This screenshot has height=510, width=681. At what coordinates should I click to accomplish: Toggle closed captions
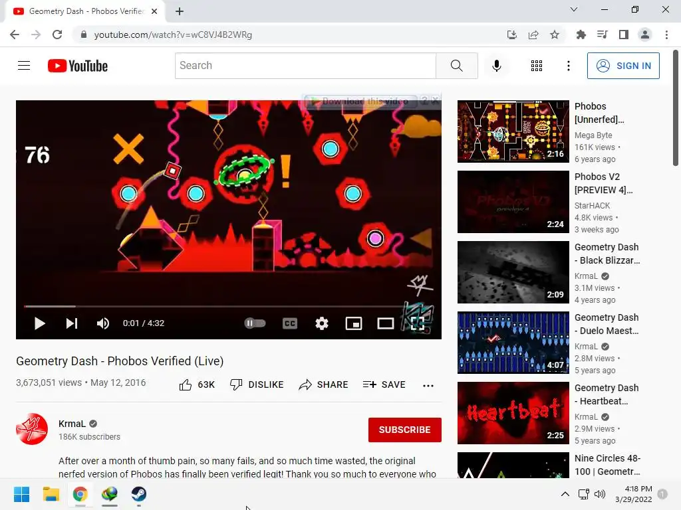290,323
